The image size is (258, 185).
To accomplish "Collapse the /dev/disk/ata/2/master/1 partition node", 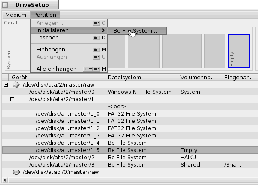I will click(12, 99).
